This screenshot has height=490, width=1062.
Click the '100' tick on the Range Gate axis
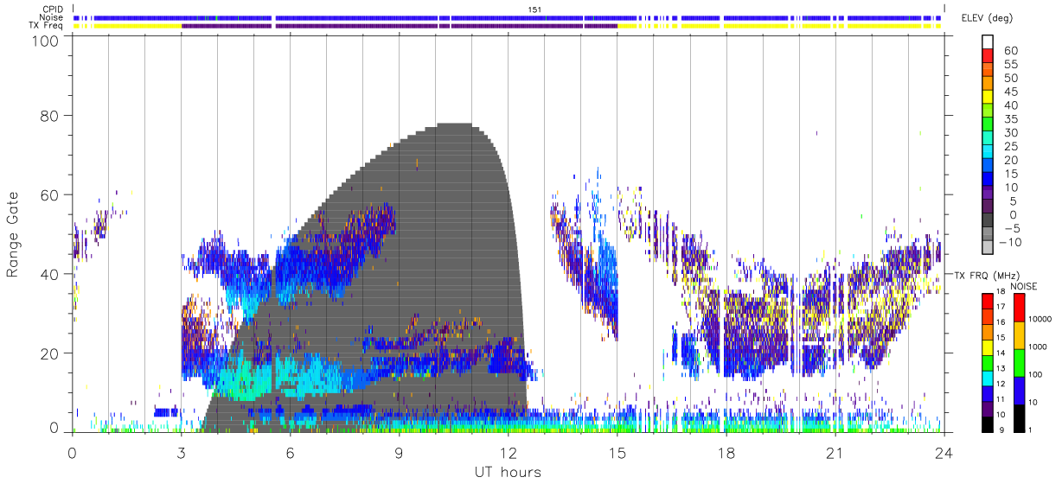[45, 41]
